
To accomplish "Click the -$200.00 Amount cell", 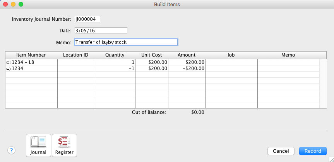I will [x=186, y=68].
